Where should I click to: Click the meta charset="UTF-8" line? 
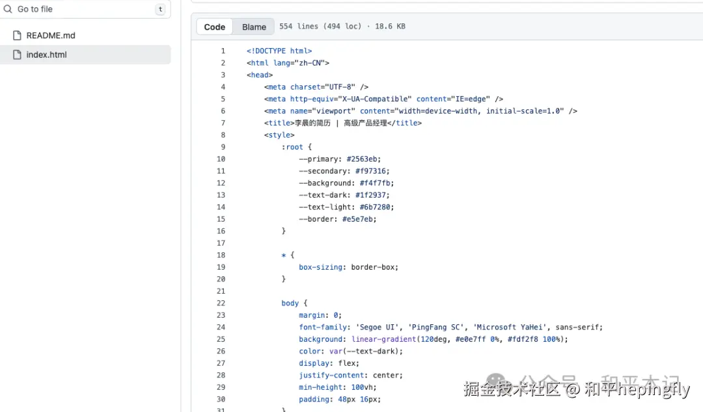(316, 87)
